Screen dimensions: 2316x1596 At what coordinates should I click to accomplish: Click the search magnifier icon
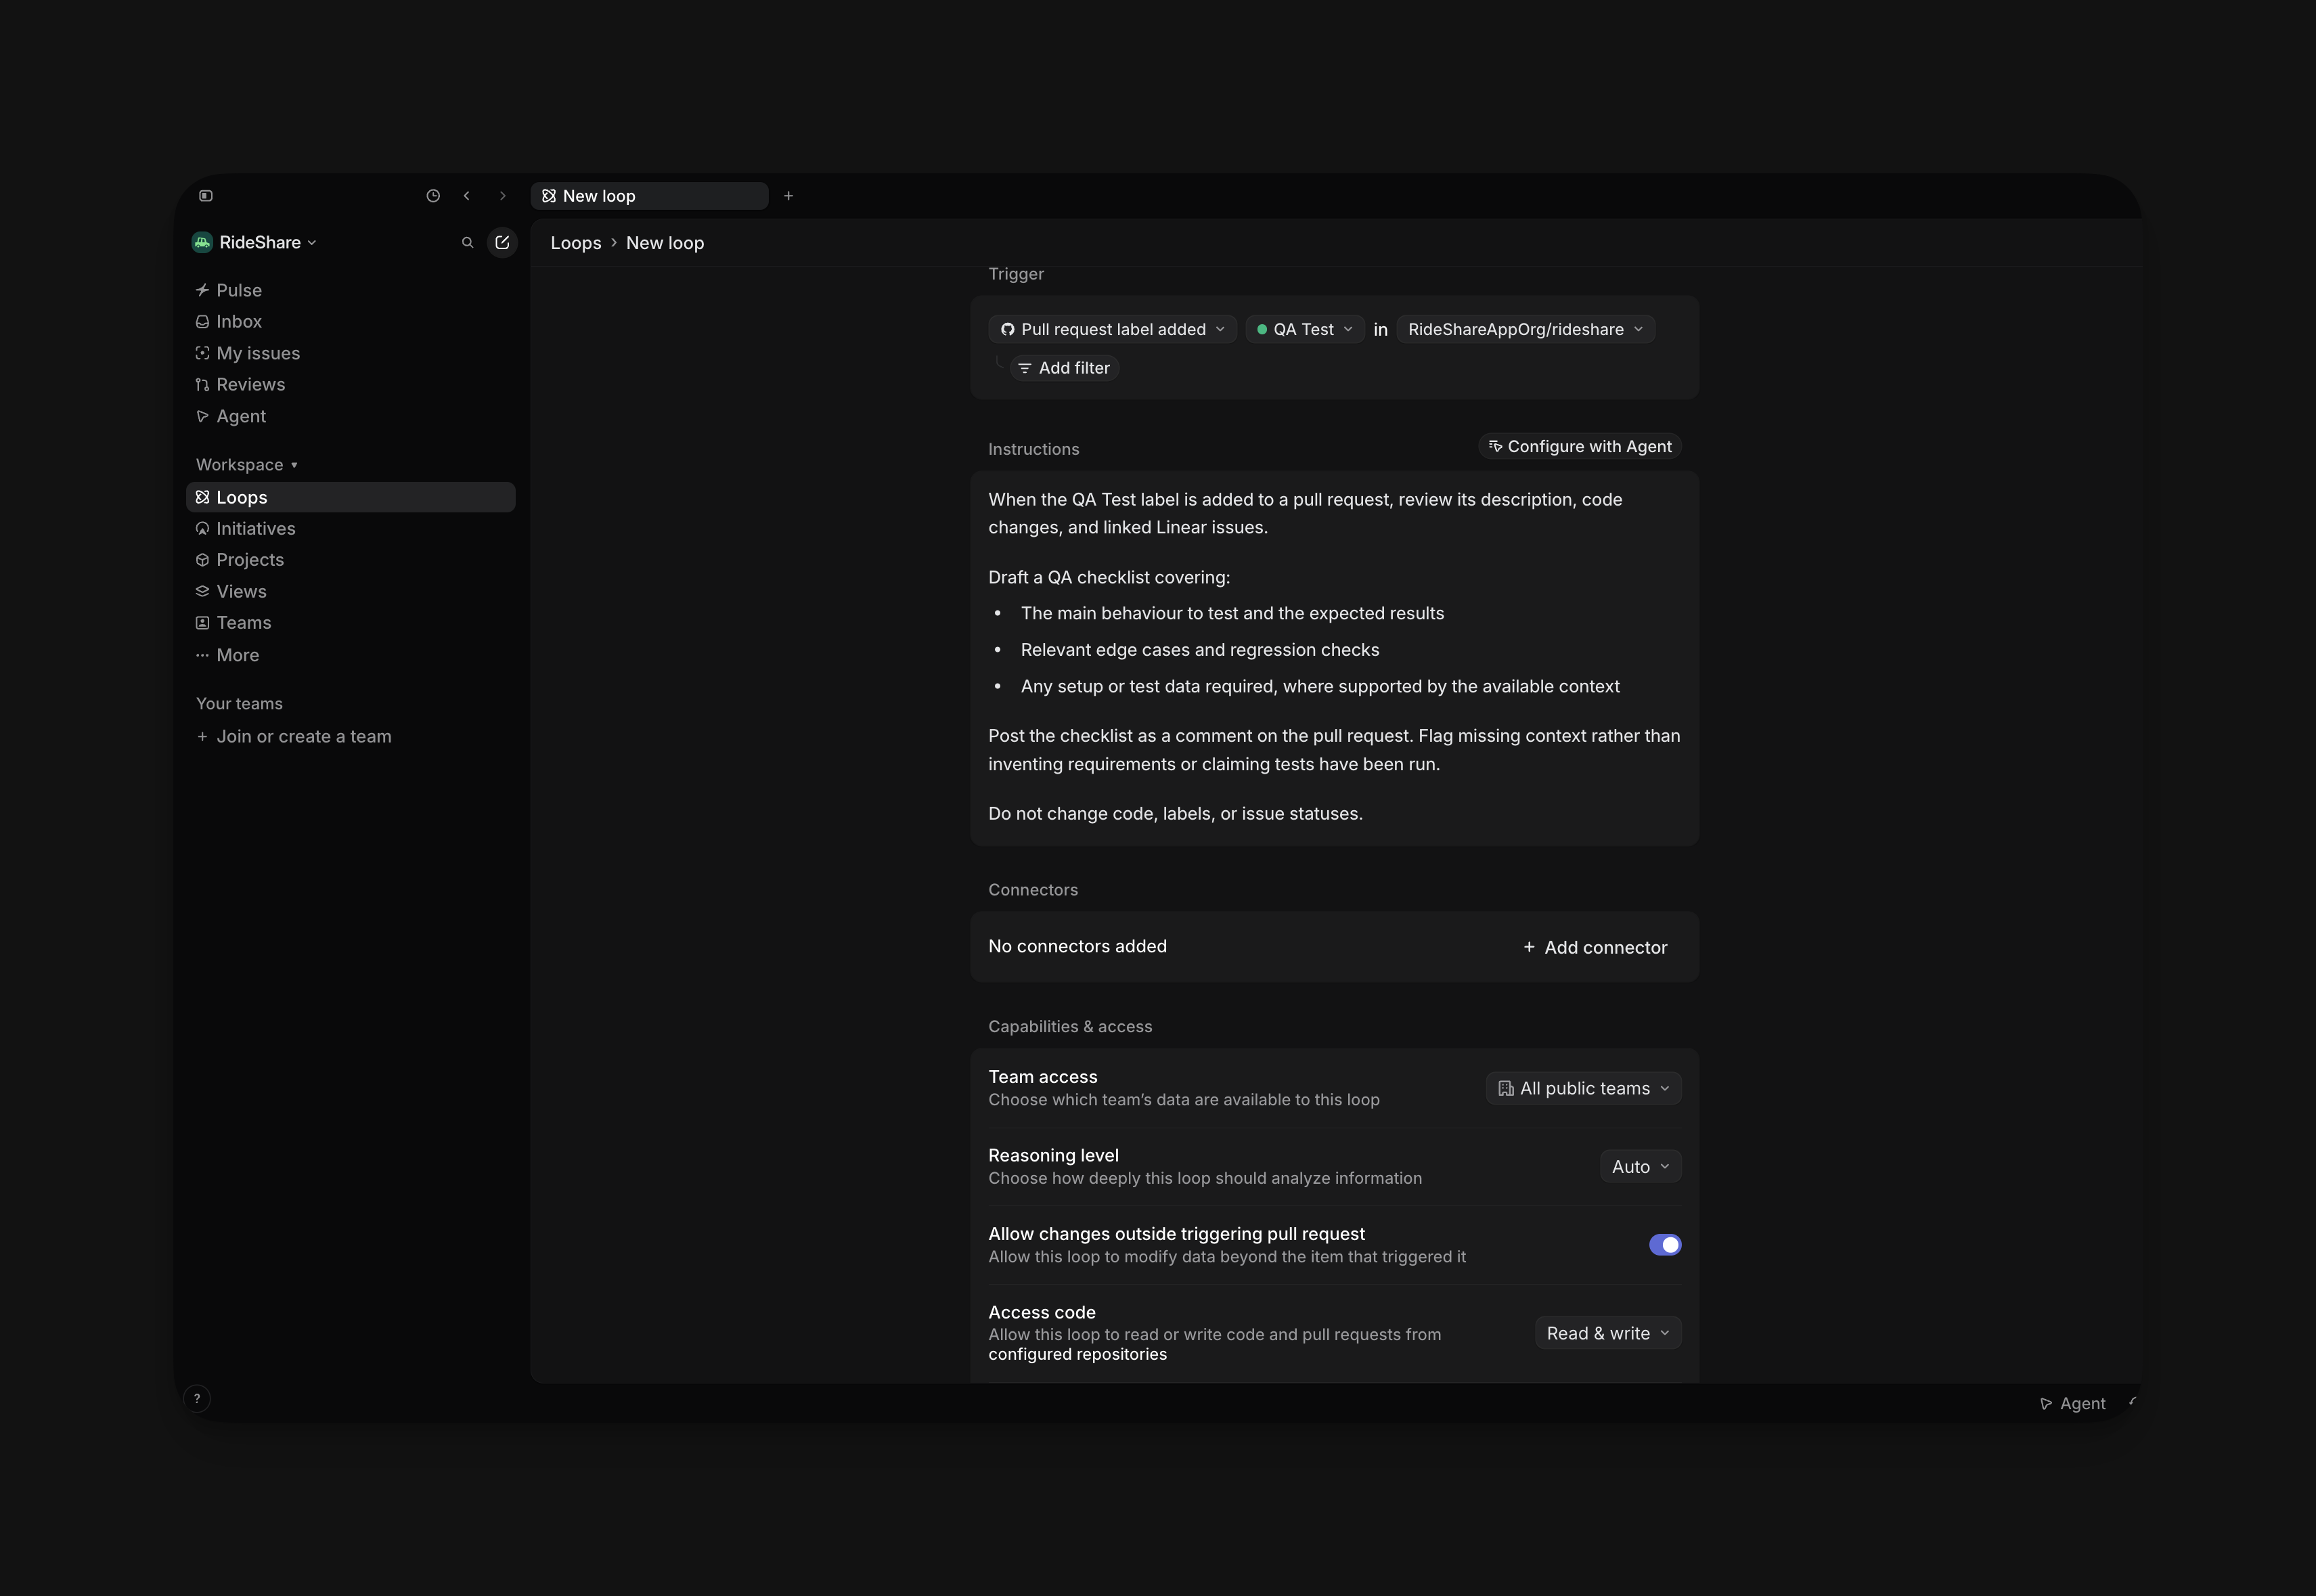pos(467,243)
